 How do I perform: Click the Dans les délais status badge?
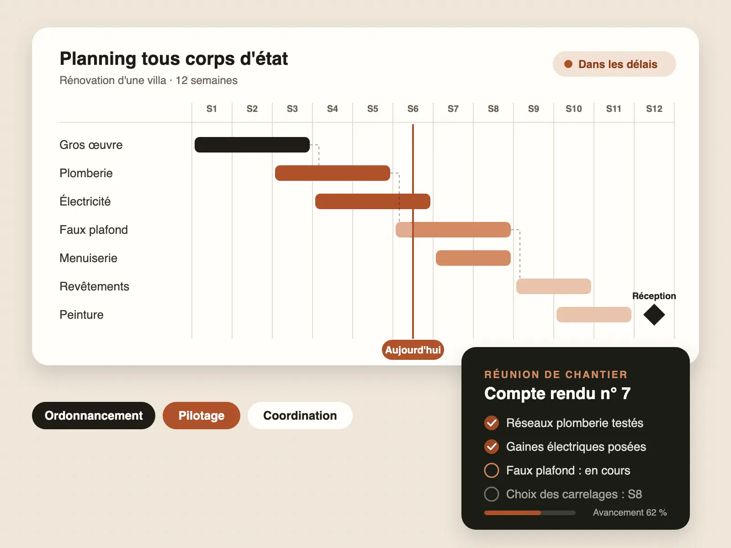coord(614,64)
